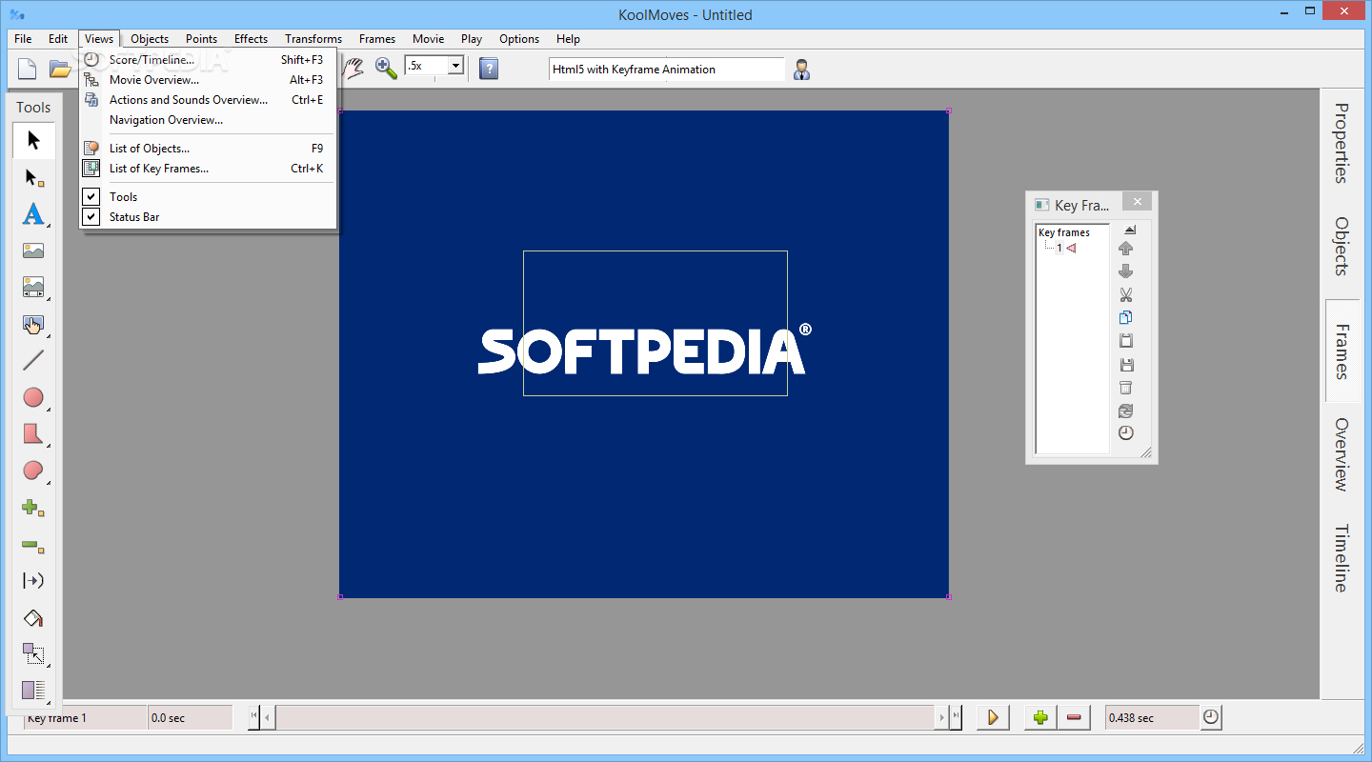Open a file with folder icon
1372x762 pixels.
[x=60, y=69]
